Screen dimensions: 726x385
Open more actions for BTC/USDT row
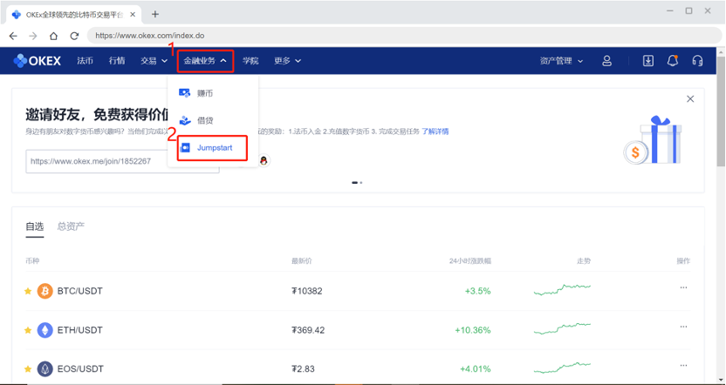click(x=683, y=287)
